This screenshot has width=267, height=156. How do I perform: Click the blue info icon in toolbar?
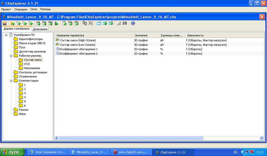133,23
